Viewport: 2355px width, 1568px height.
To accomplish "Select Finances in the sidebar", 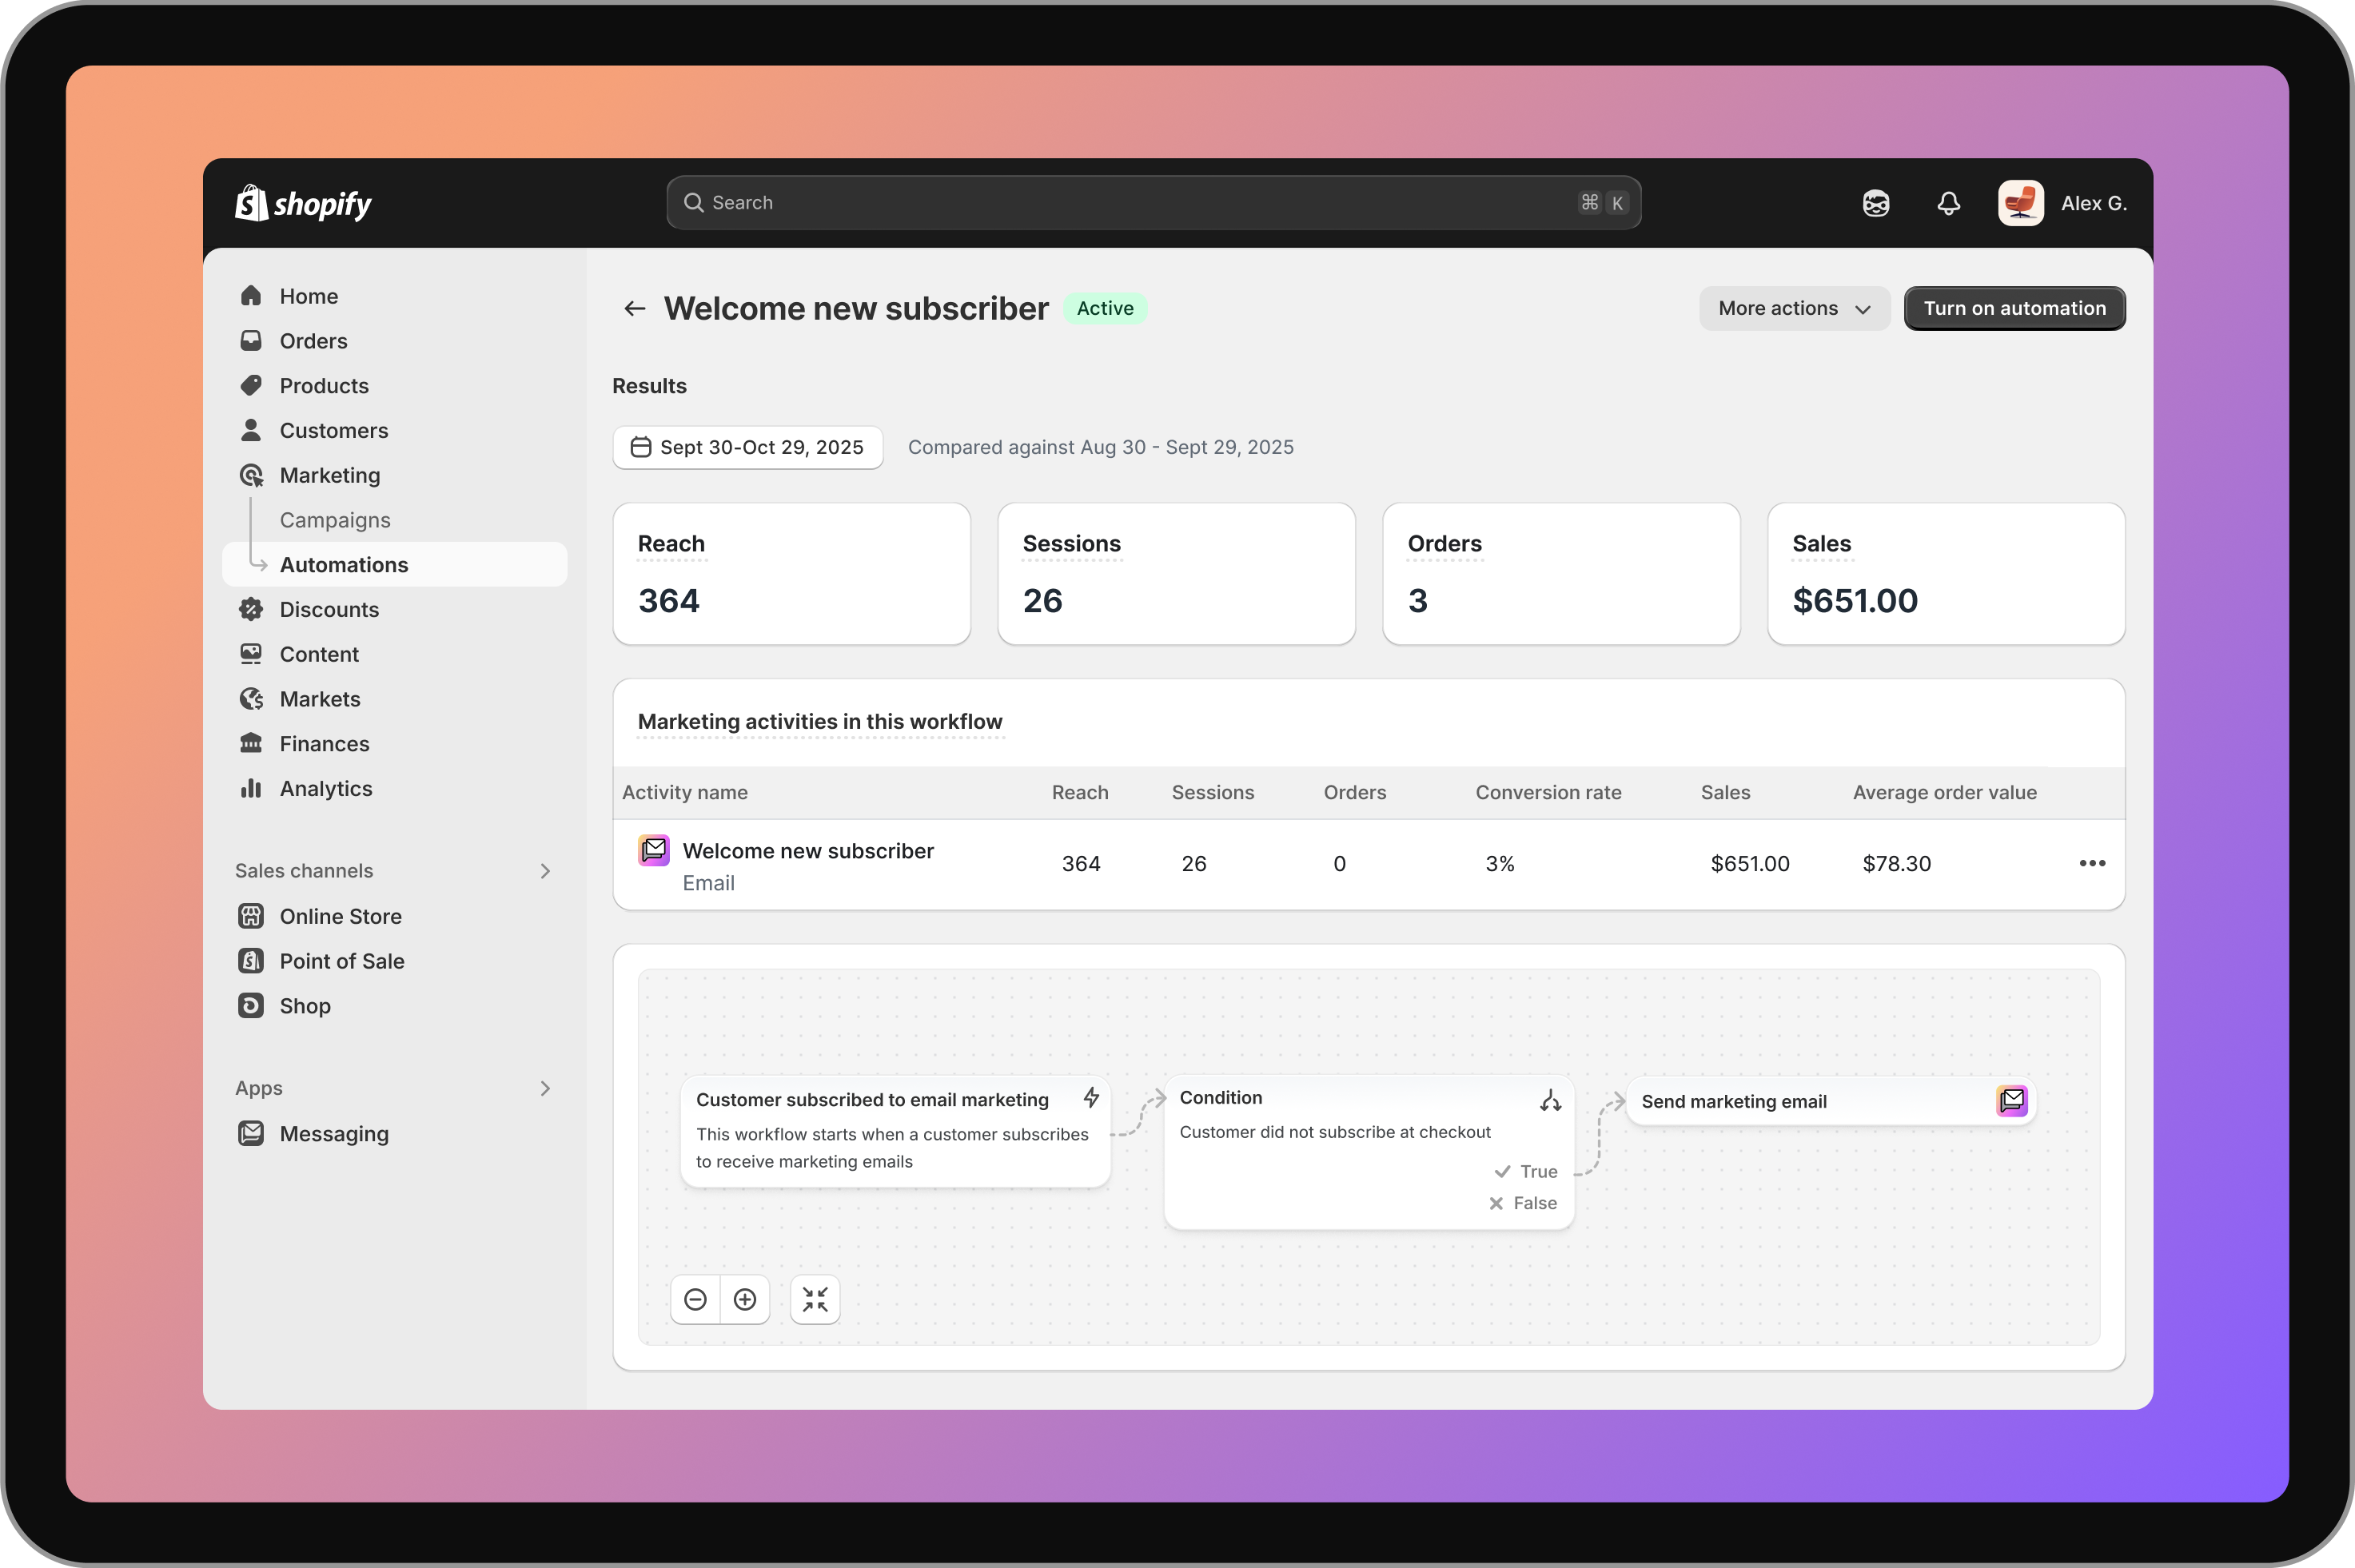I will click(324, 743).
